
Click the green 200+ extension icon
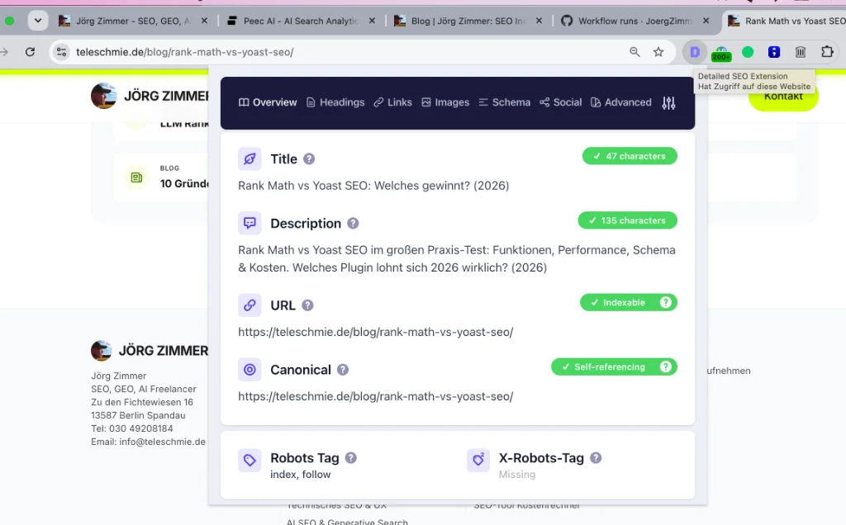click(721, 53)
